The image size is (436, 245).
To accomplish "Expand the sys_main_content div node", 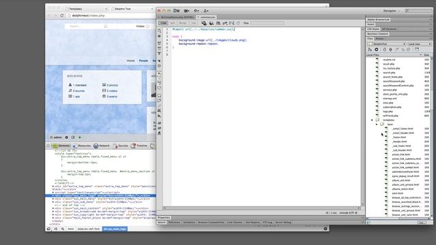I will [53, 208].
